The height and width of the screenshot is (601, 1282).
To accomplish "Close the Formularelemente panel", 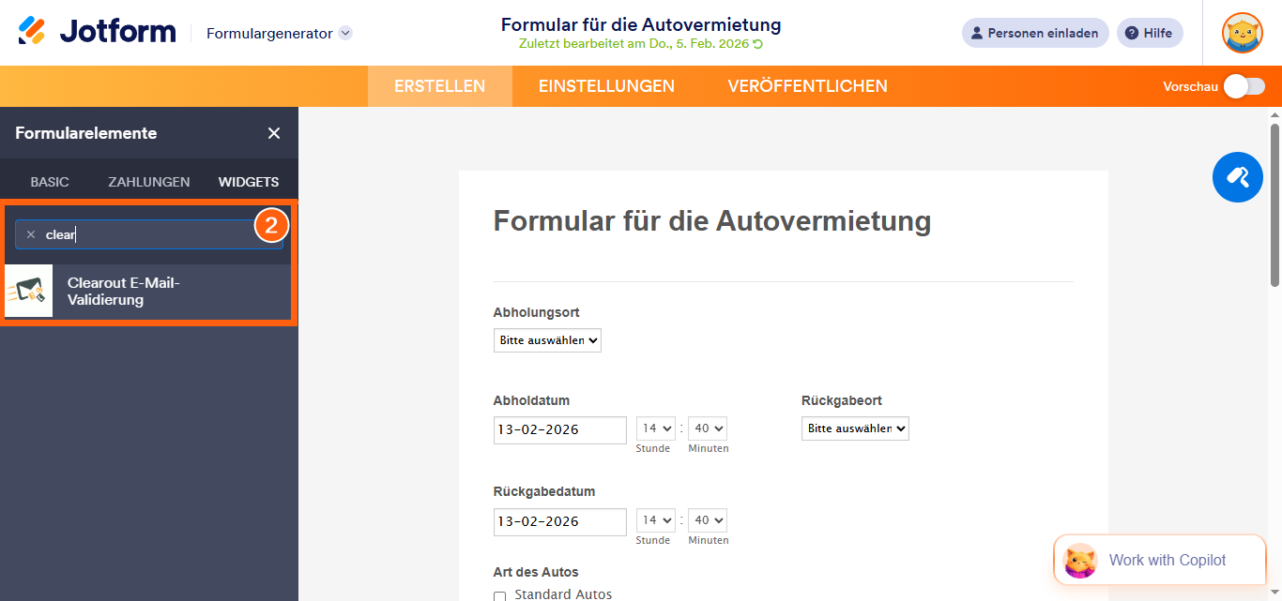I will point(273,133).
